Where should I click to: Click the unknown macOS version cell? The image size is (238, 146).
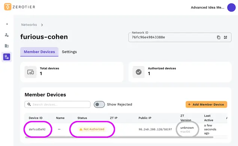click(x=187, y=130)
